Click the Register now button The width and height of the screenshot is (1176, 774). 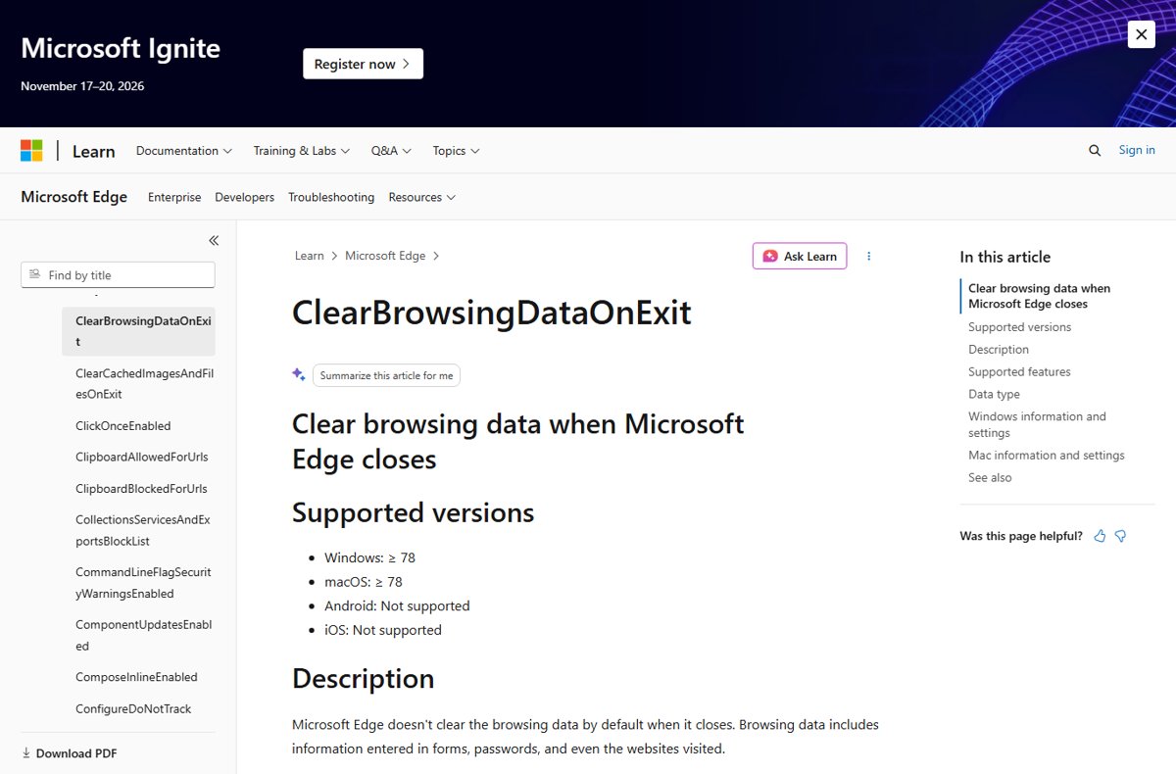pos(363,64)
